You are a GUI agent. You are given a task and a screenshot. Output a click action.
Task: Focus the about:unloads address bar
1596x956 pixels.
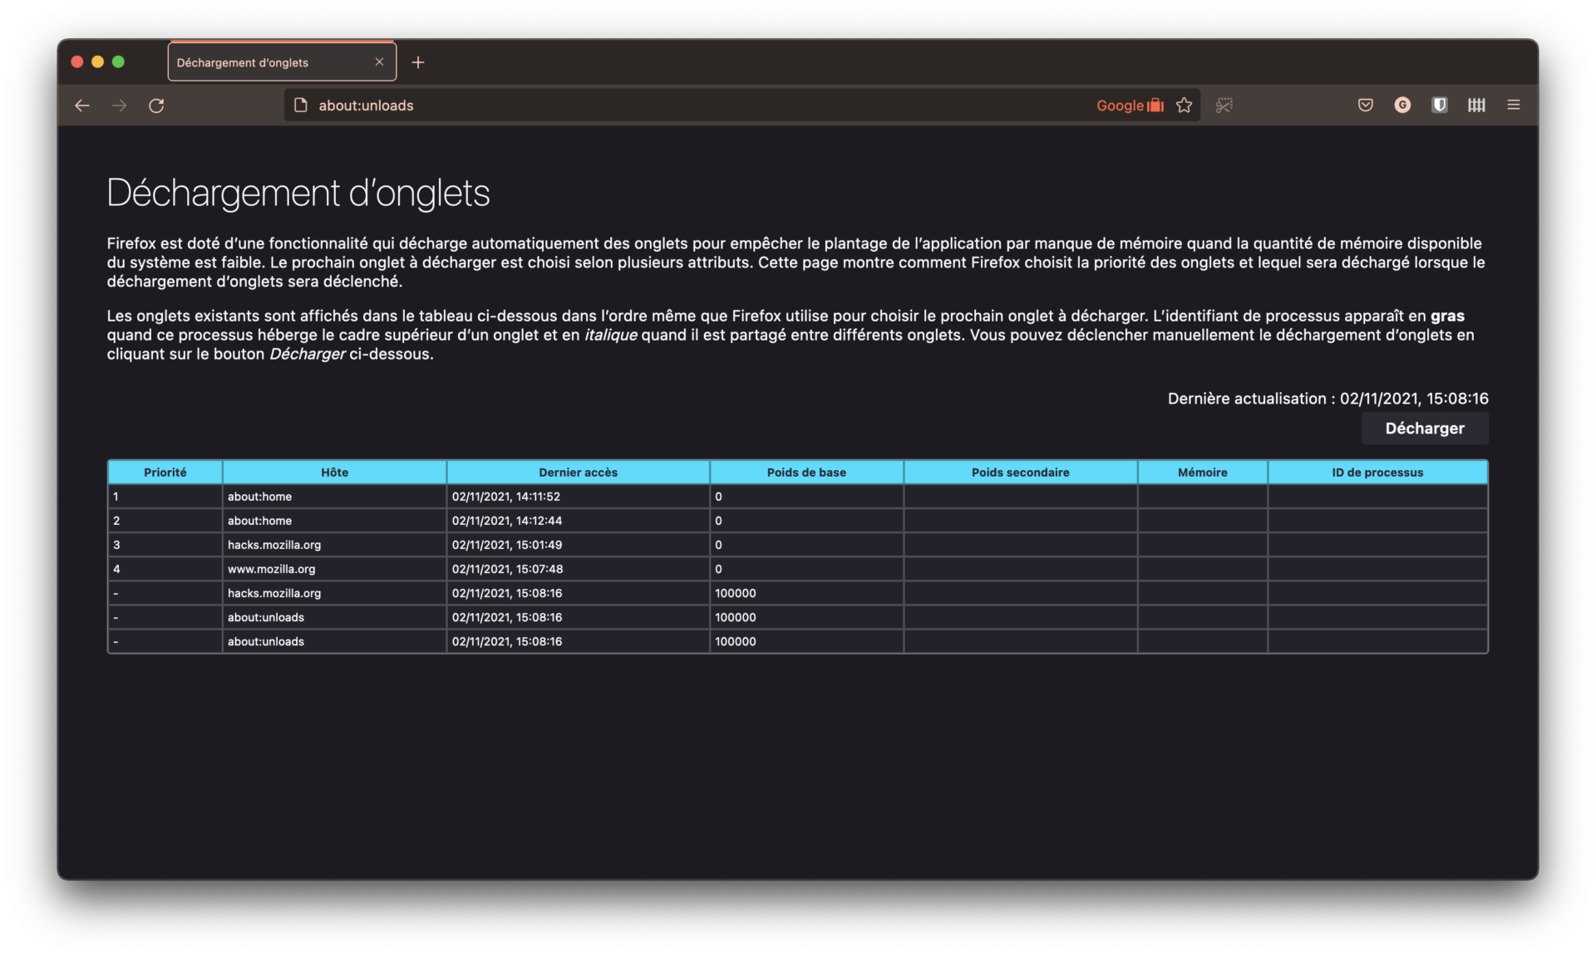pos(665,105)
